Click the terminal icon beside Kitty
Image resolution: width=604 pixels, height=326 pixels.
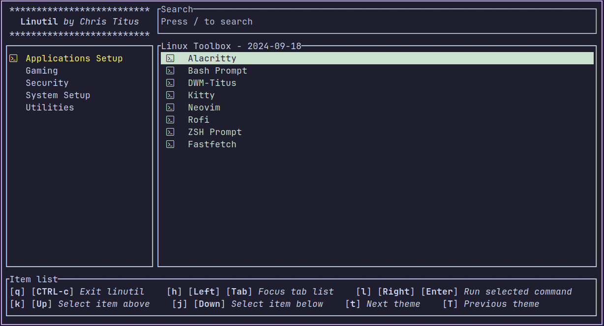(170, 95)
